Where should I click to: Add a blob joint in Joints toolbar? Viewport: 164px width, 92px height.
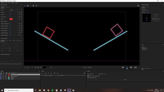[58, 73]
